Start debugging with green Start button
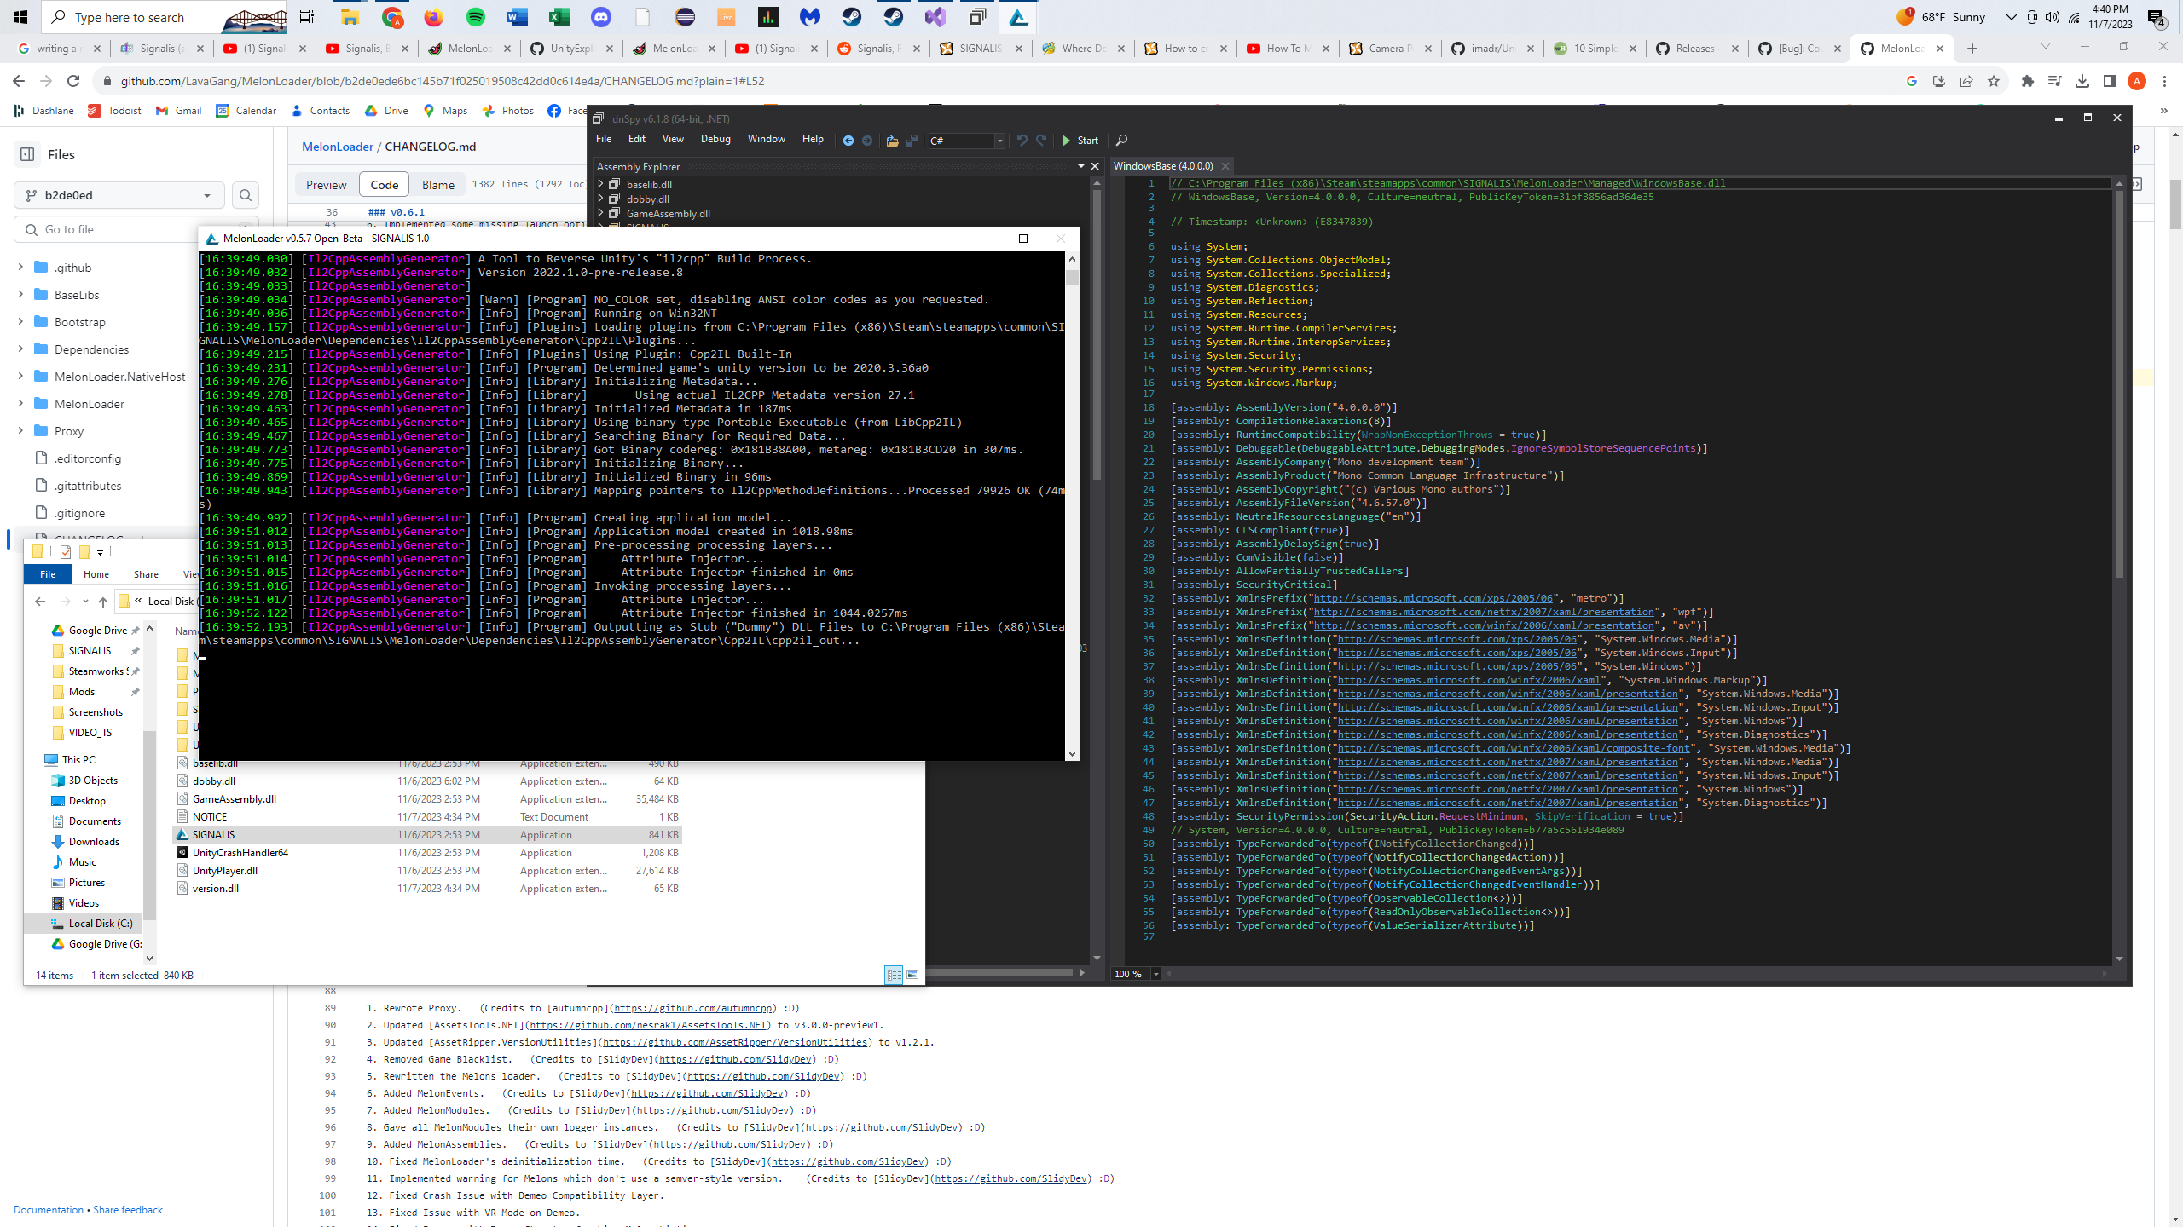This screenshot has width=2183, height=1227. 1080,141
